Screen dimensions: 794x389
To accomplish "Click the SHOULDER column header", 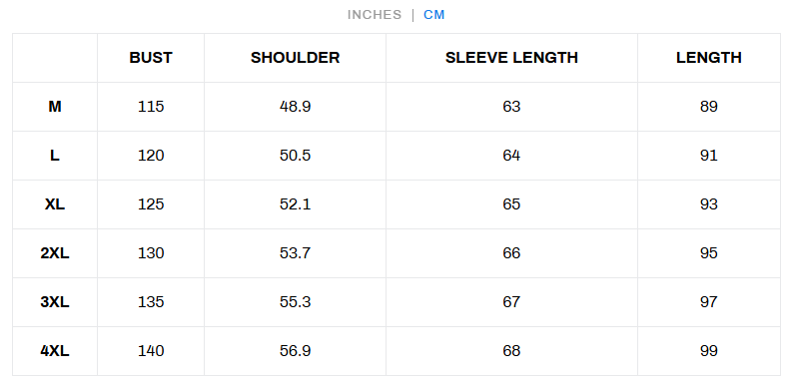I will [296, 58].
